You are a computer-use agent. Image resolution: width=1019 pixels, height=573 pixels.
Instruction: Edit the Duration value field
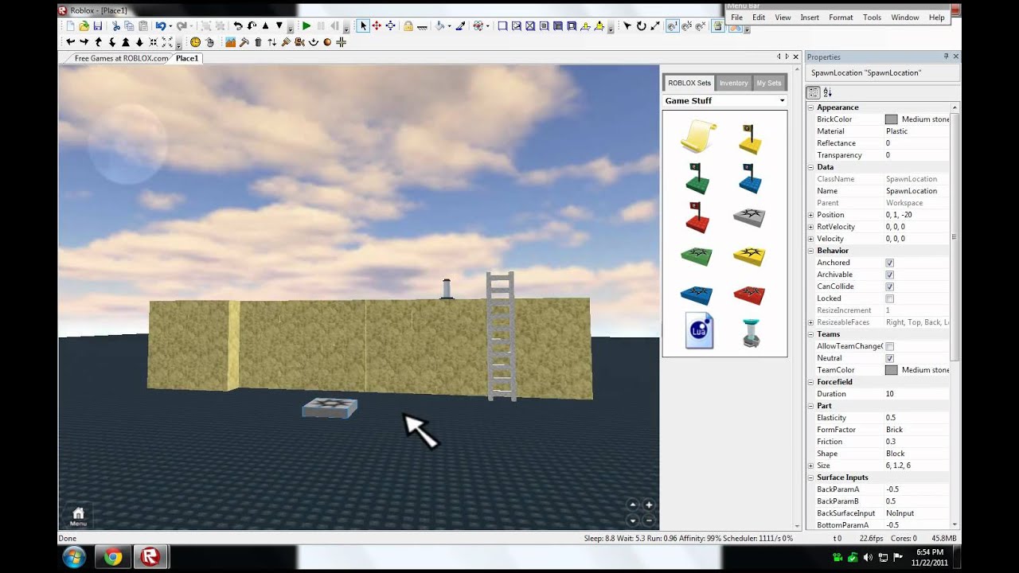(917, 394)
